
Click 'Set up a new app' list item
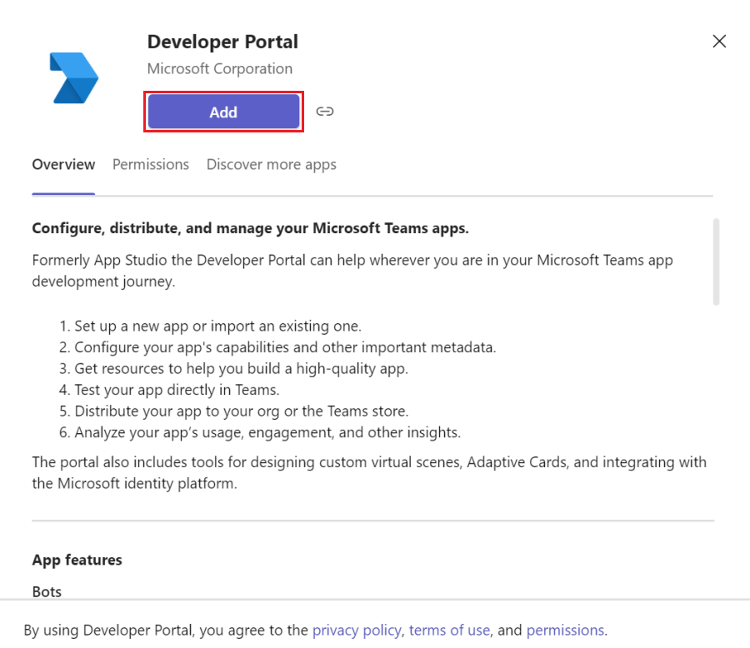pyautogui.click(x=211, y=326)
